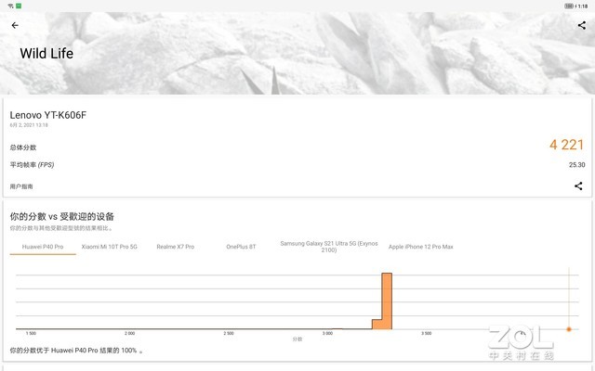Screen dimensions: 595x371
Task: Tap the tall orange histogram bar
Action: point(387,301)
